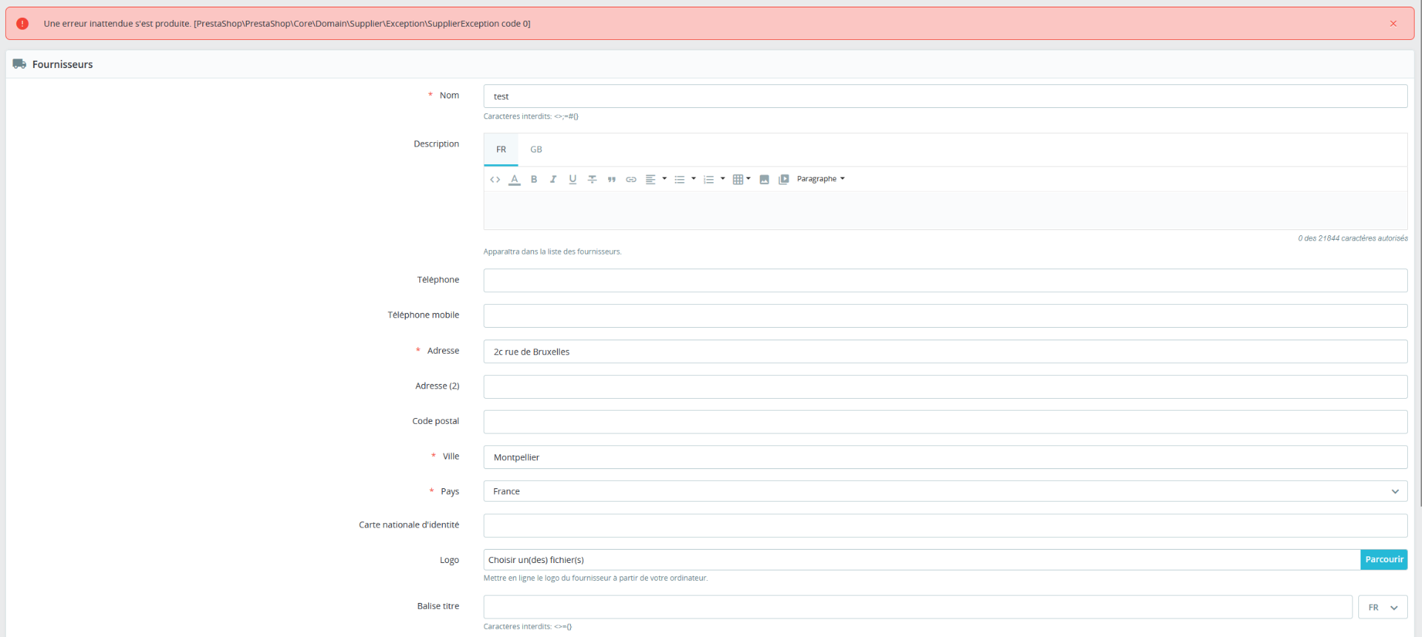Toggle bold formatting in the Description editor
Screen dimensions: 1422x637
(533, 179)
